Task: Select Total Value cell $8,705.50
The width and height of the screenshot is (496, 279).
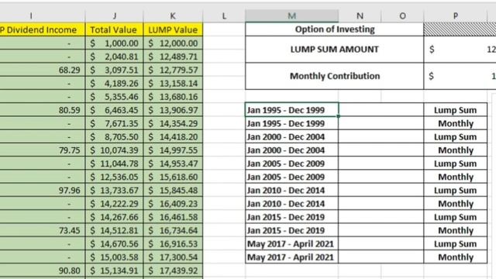Action: pyautogui.click(x=114, y=137)
